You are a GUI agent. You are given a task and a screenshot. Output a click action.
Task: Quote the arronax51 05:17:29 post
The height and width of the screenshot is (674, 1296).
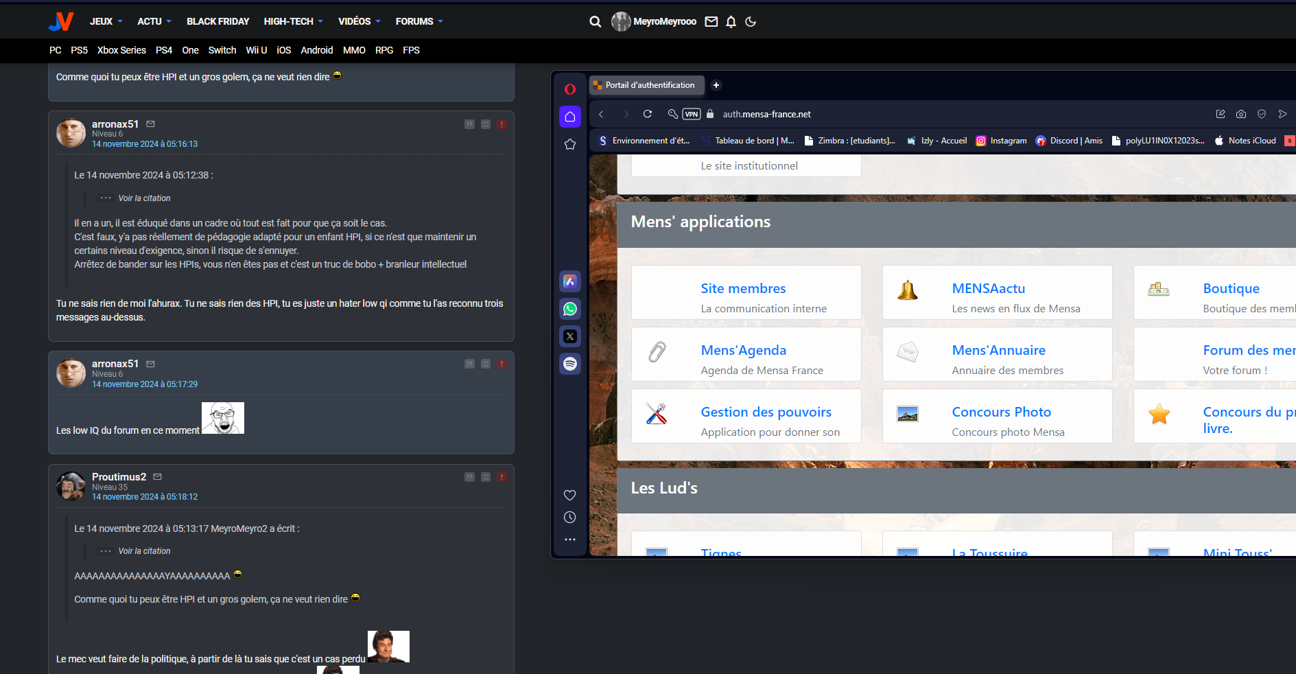[x=469, y=364]
